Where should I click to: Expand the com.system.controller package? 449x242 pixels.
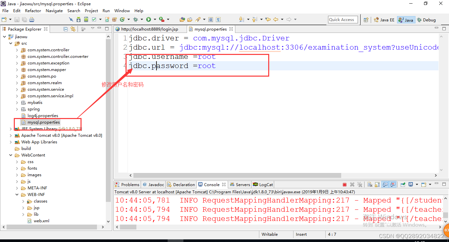[x=17, y=50]
